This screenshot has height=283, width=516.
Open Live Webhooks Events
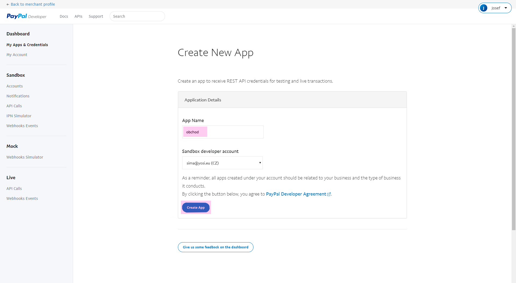[x=22, y=199]
